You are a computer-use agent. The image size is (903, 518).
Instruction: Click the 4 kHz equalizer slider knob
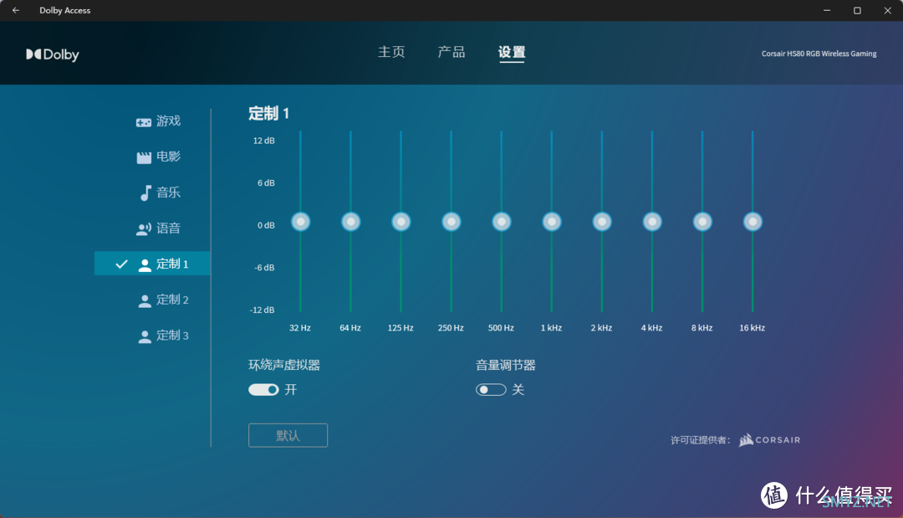pos(652,222)
